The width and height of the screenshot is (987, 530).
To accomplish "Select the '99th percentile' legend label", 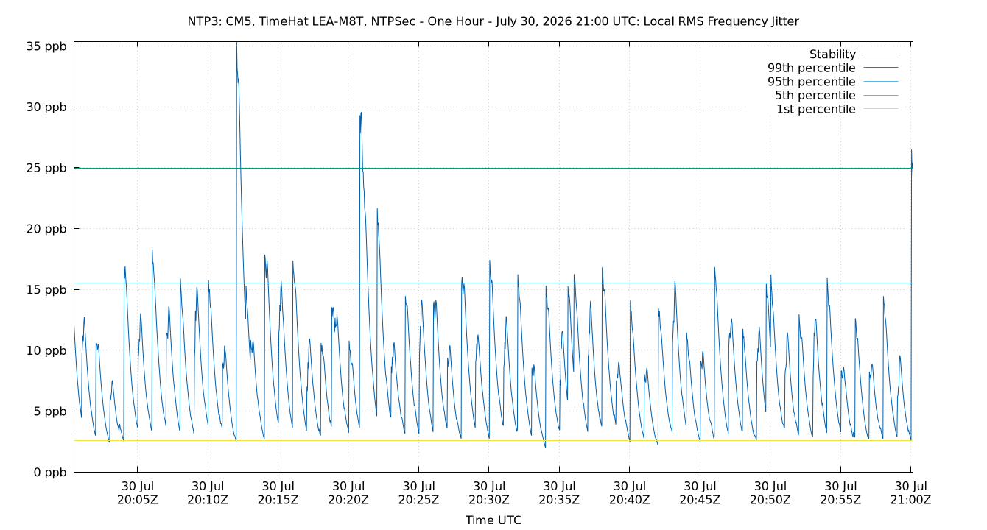I will coord(812,68).
